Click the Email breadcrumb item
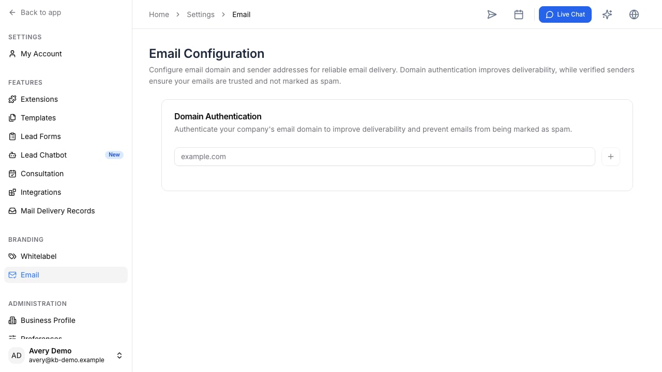This screenshot has width=662, height=372. [x=242, y=14]
